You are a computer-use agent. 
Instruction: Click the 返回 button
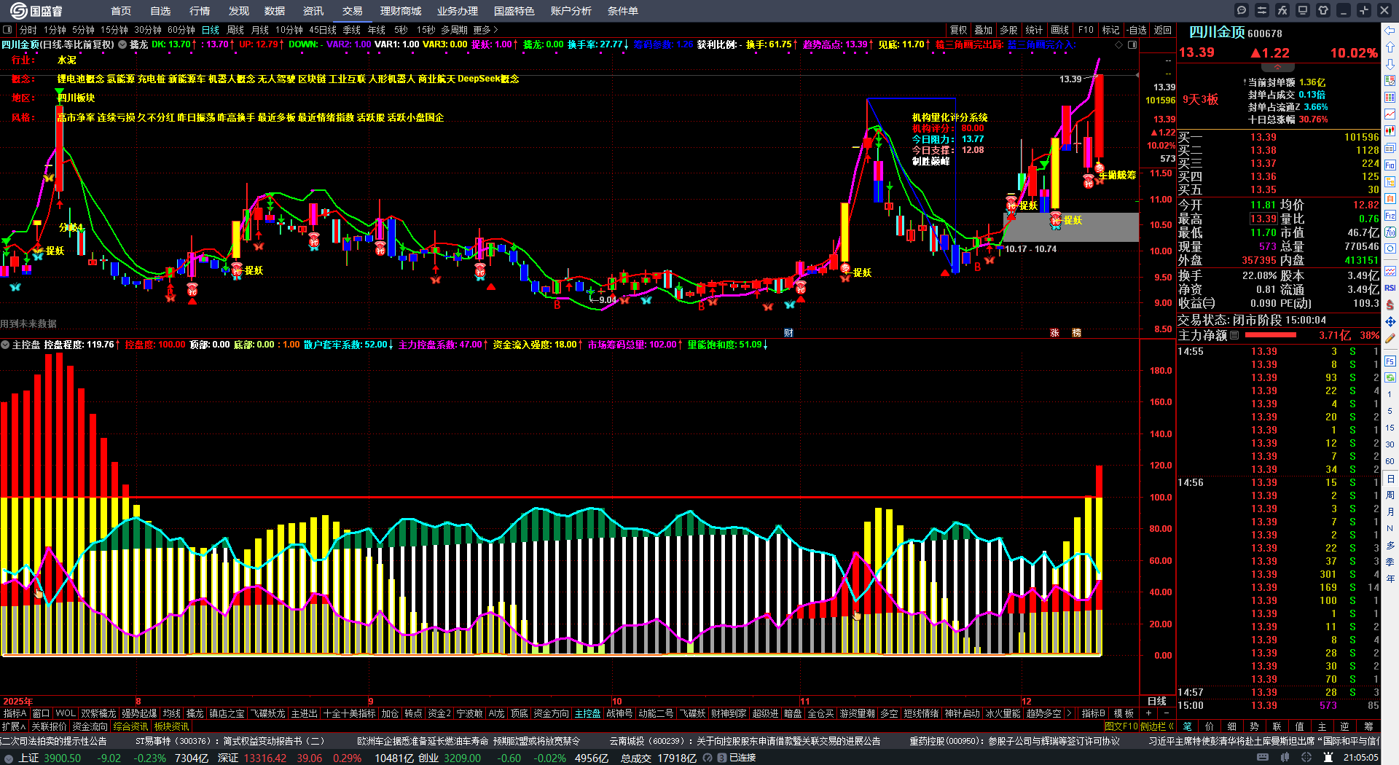click(1163, 30)
